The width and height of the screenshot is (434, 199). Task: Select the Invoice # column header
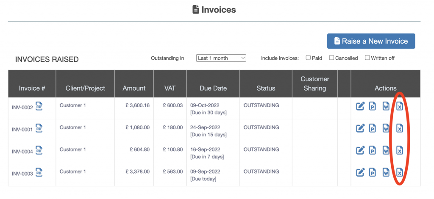pyautogui.click(x=32, y=88)
